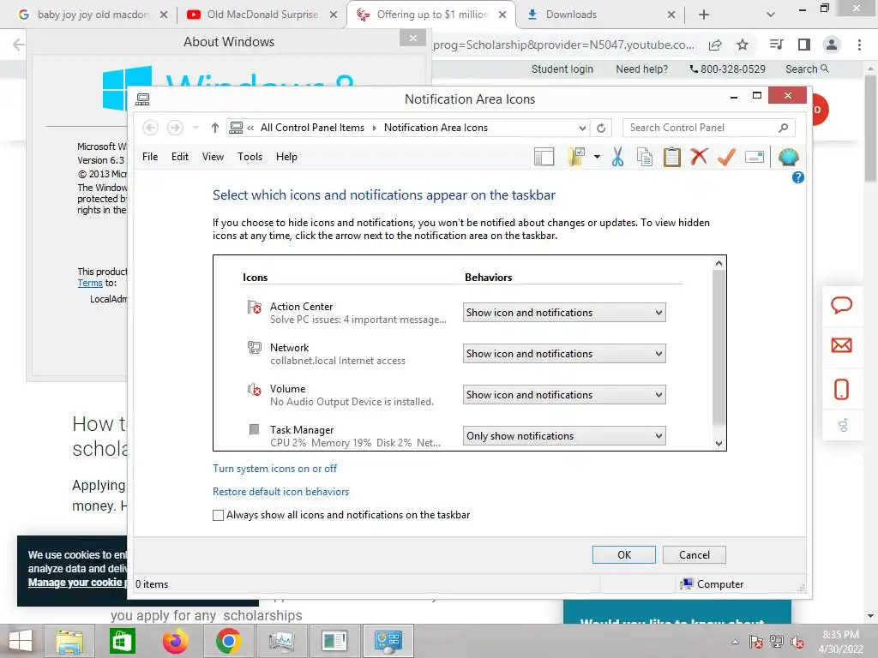Click the Task Manager icon in the list
This screenshot has height=658, width=878.
coord(254,430)
